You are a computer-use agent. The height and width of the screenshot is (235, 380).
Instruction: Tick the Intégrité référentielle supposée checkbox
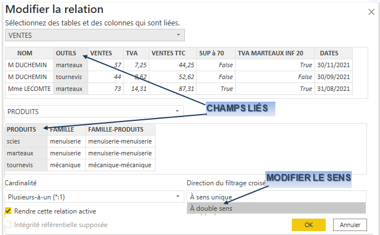8,225
